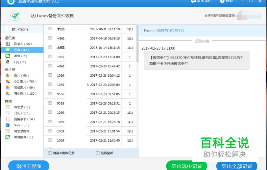Viewport: 267px width, 170px height.
Task: Open the Safari compass icon
Action: pyautogui.click(x=8, y=125)
